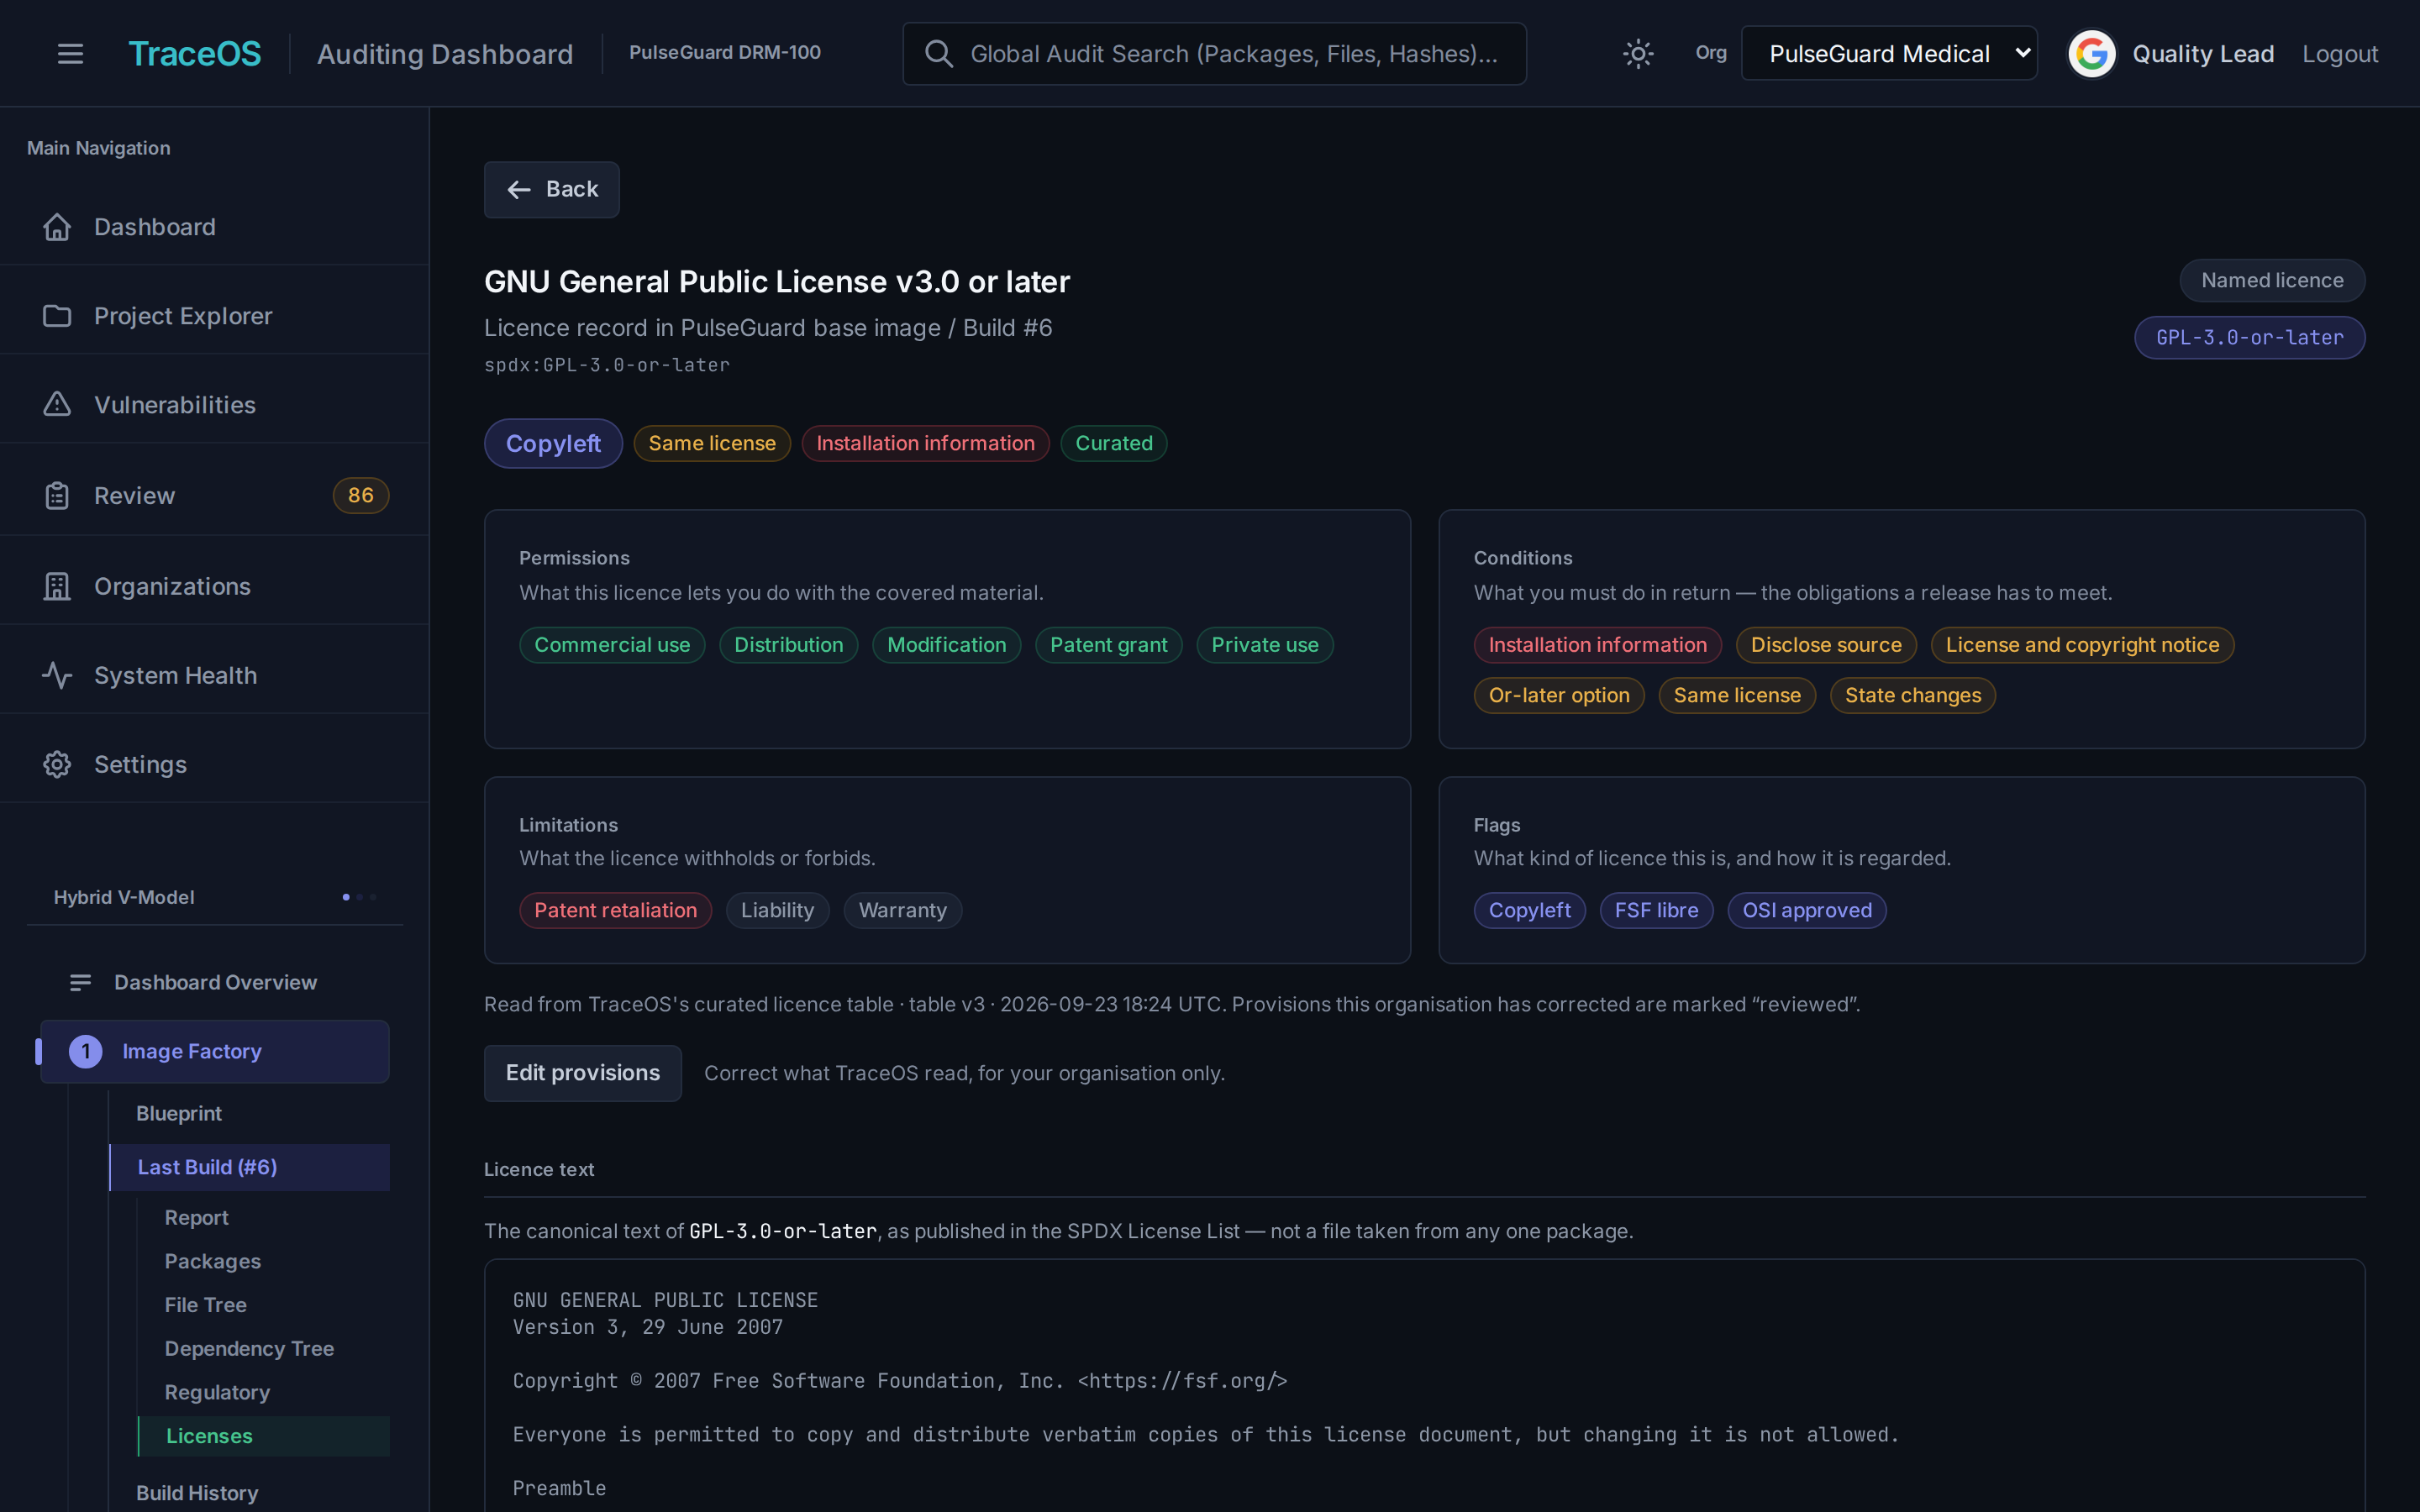Toggle the light/dark theme sun icon
This screenshot has width=2420, height=1512.
[1637, 54]
